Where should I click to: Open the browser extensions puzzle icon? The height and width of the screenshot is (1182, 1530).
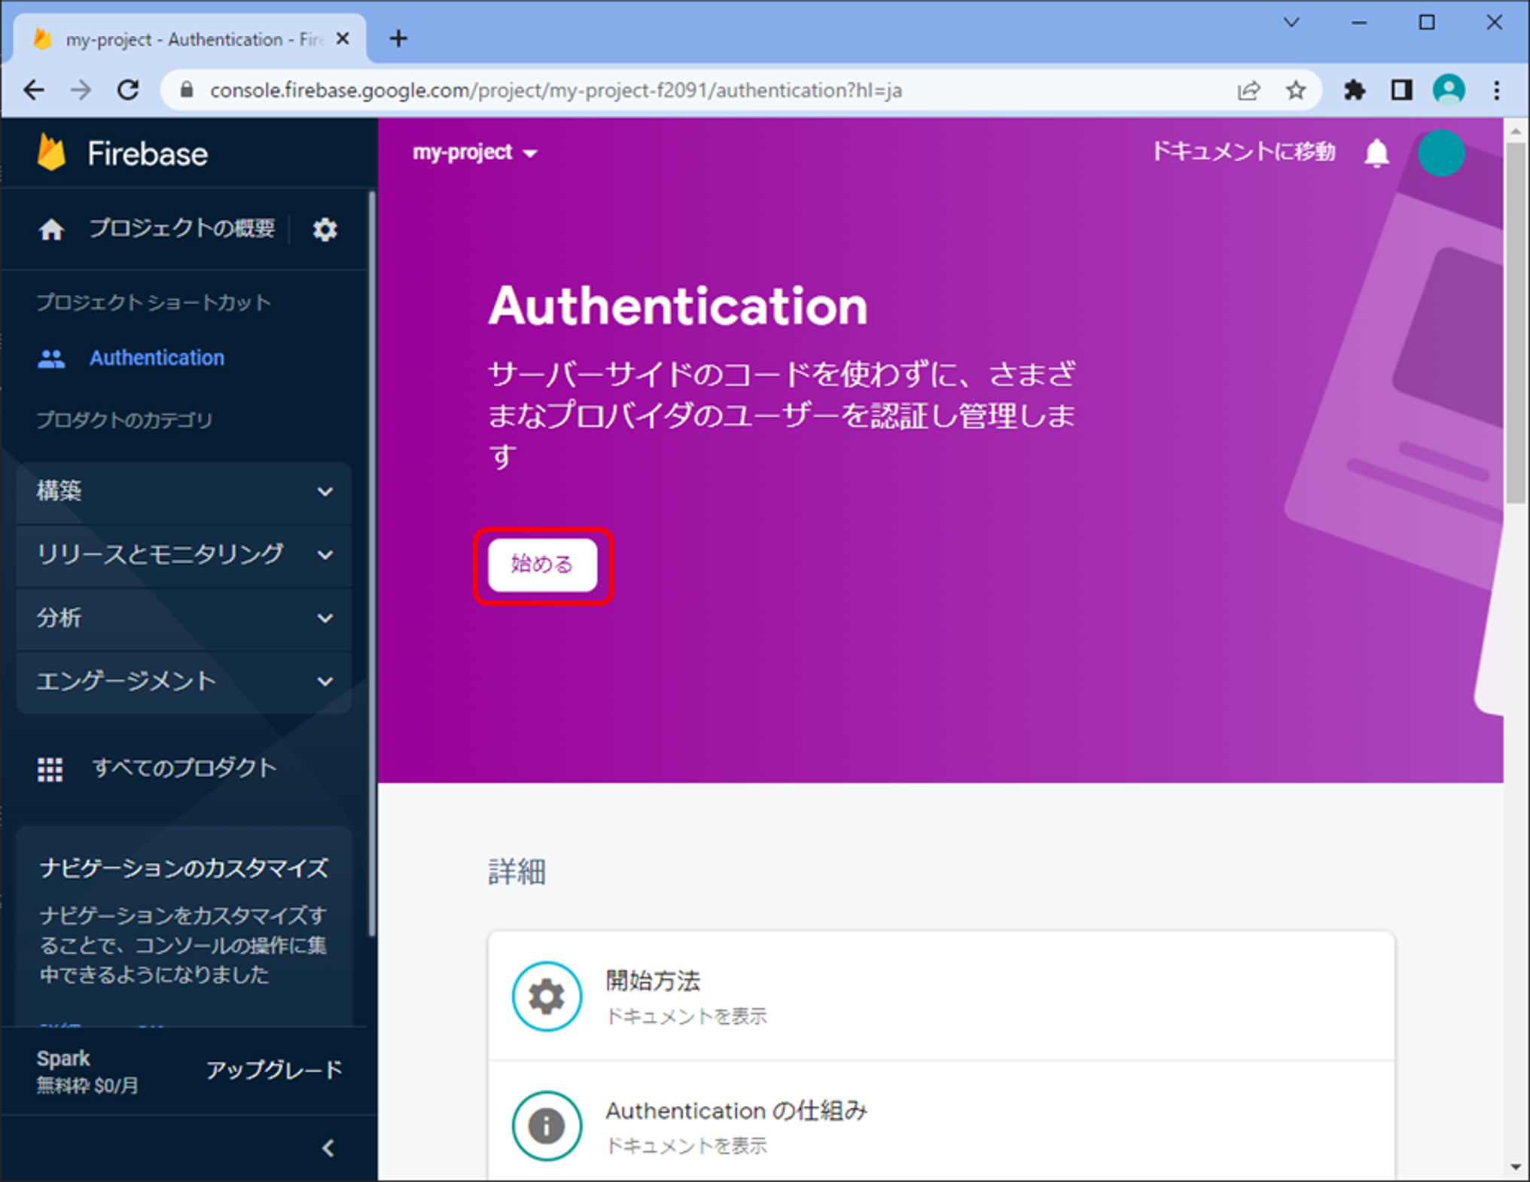(x=1355, y=90)
